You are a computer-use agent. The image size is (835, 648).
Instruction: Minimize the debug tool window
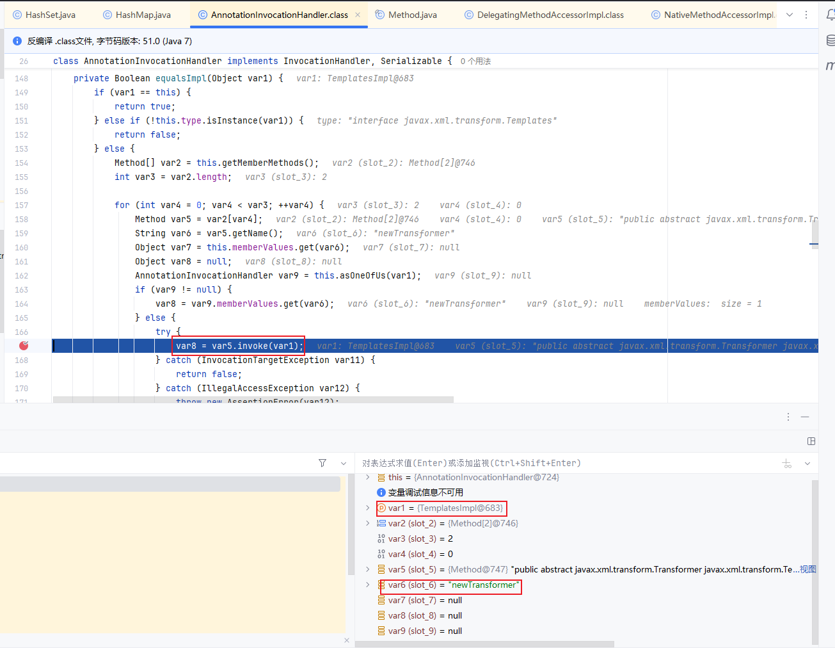(805, 417)
